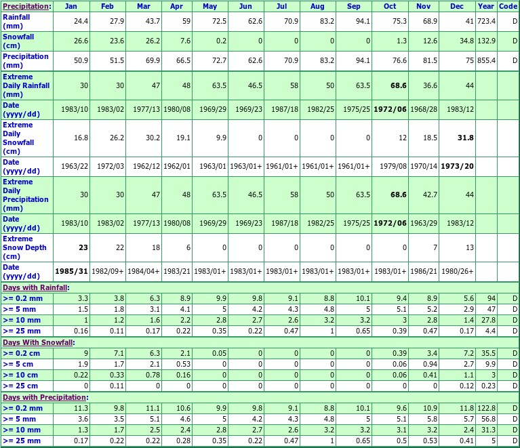The height and width of the screenshot is (448, 520).
Task: Select the Extreme Snow Depth row label
Action: click(x=24, y=247)
